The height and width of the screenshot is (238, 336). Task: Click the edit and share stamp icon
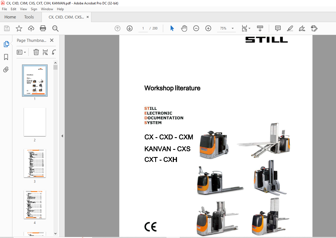[314, 28]
